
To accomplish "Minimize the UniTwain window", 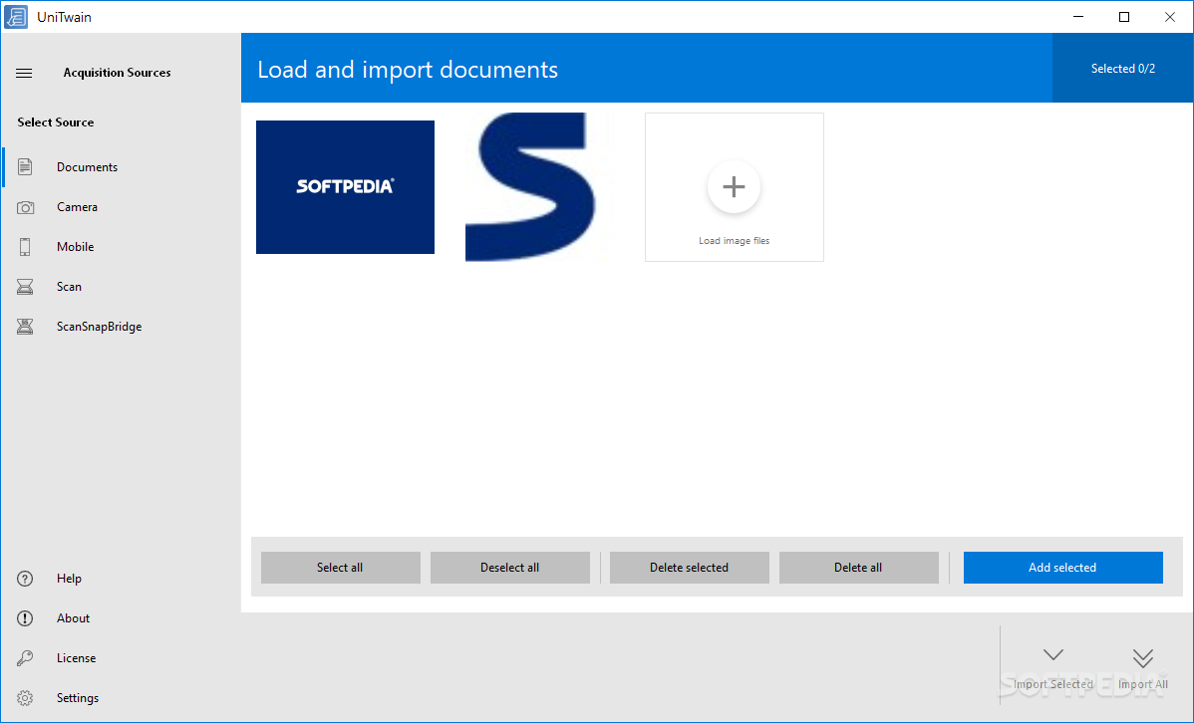I will click(x=1078, y=17).
